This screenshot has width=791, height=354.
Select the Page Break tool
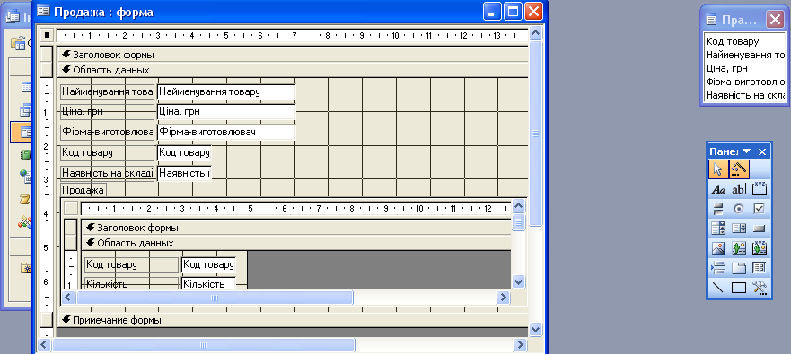pyautogui.click(x=718, y=267)
